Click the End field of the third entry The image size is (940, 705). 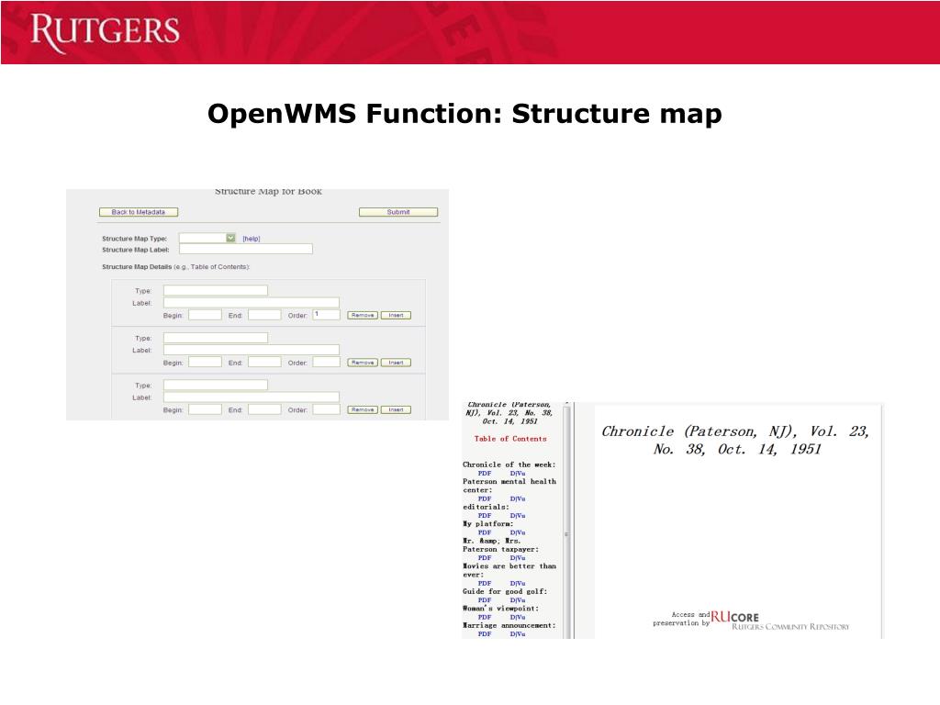264,410
